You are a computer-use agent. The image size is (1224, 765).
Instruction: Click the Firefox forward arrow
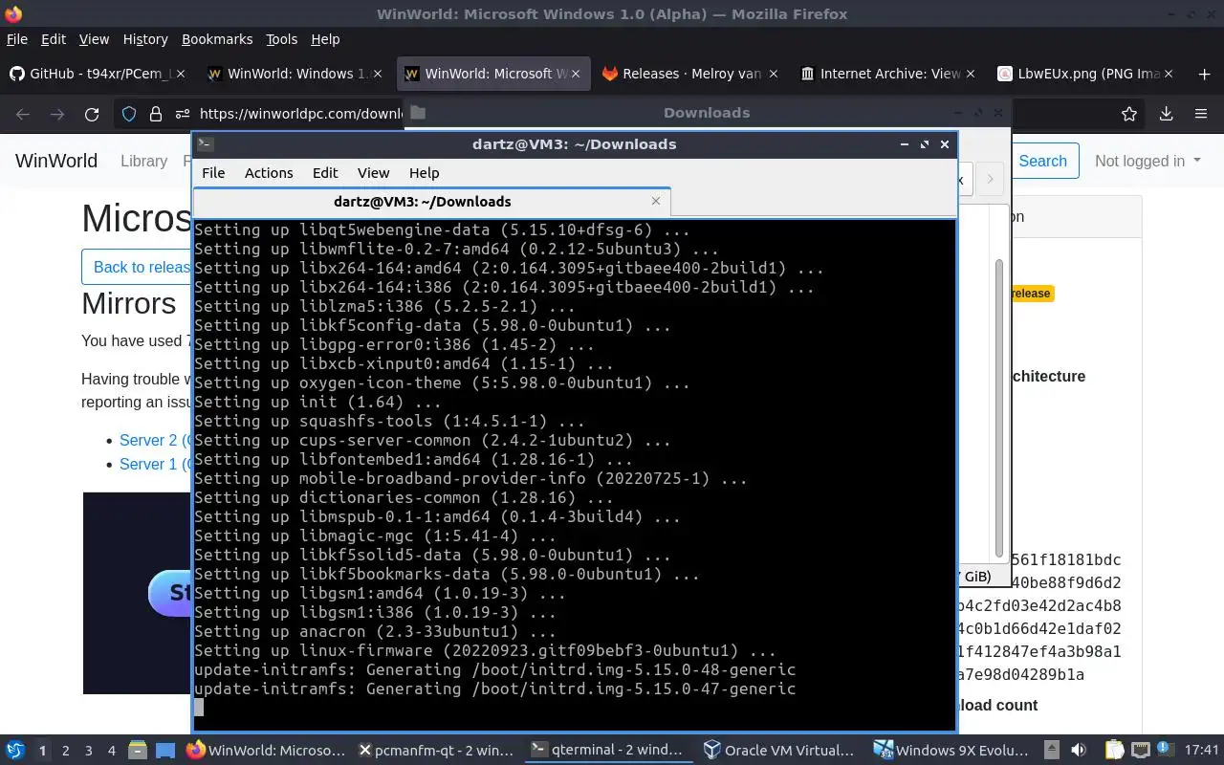[x=57, y=114]
